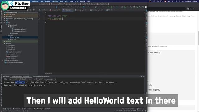Select messages_all.dart in project tree

click(20, 29)
